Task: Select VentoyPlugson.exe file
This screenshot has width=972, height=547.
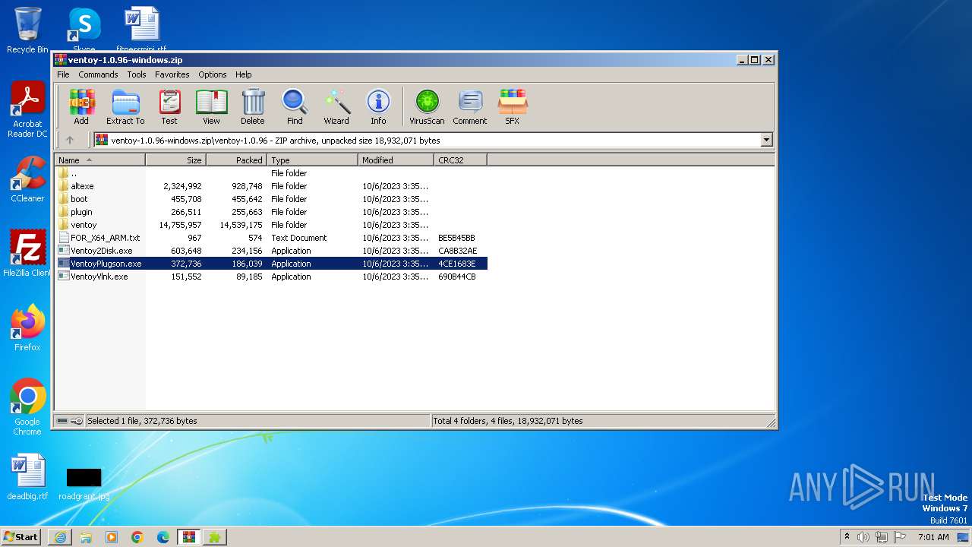Action: 271,264
